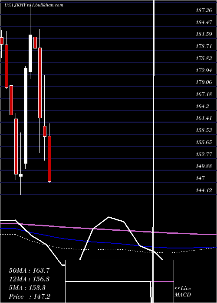Click the 152.77 price axis label
The width and height of the screenshot is (217, 303).
click(x=204, y=155)
